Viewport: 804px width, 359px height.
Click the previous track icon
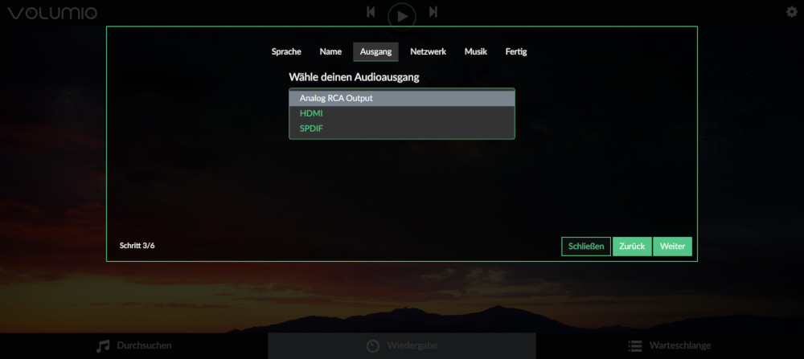tap(371, 12)
